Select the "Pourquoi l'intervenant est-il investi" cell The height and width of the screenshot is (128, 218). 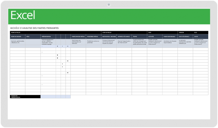109,42
